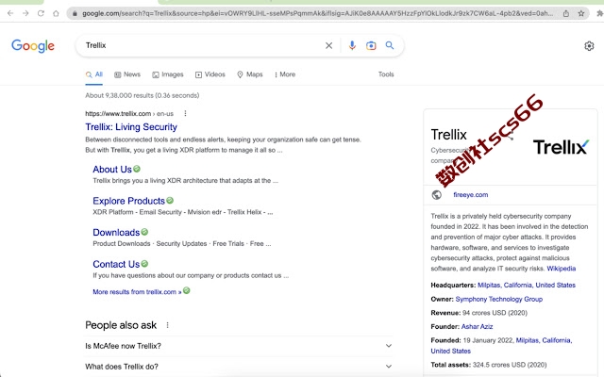Expand 'What does Trellix do?' question
This screenshot has height=377, width=604.
(x=238, y=367)
